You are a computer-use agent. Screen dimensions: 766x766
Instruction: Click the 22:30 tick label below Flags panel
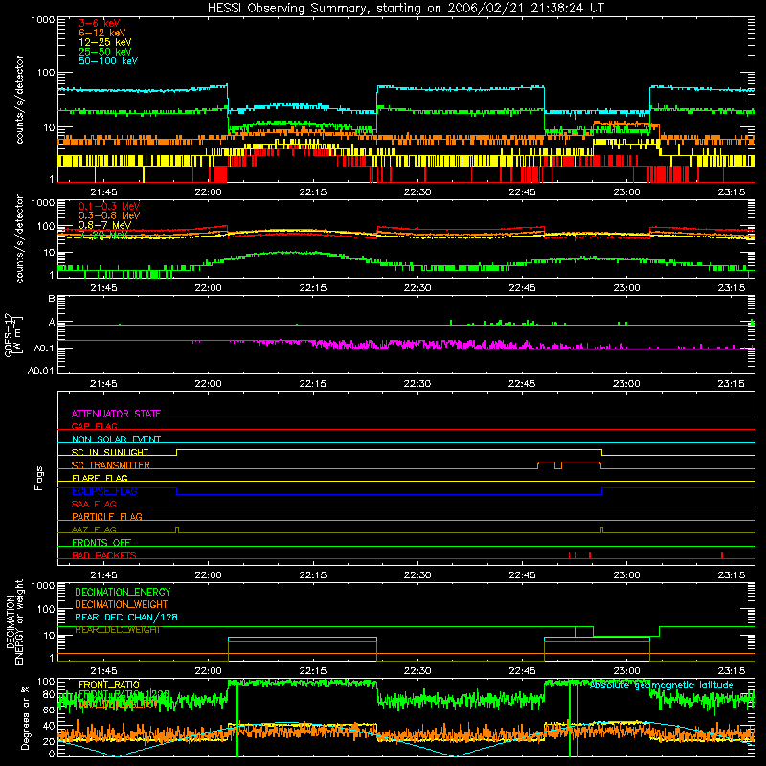417,575
